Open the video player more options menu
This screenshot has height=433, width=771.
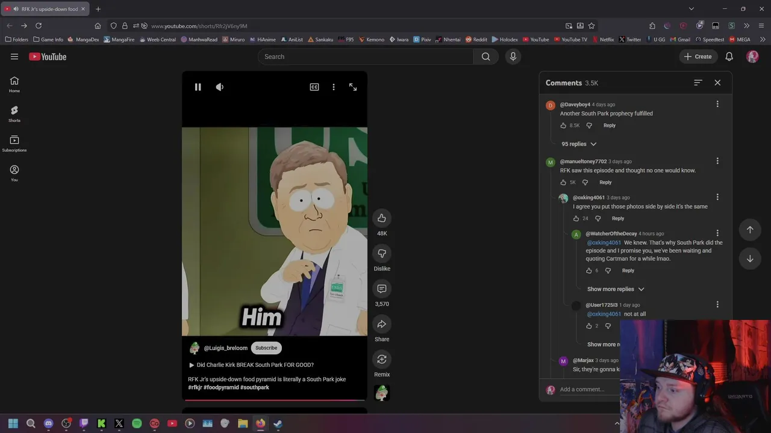pos(334,87)
